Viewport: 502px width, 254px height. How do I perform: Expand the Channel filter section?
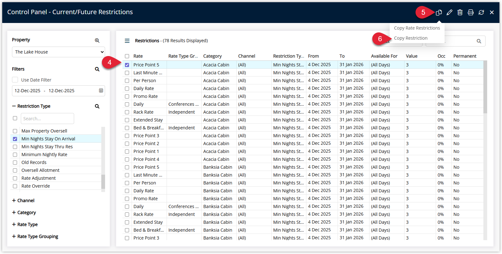(14, 200)
